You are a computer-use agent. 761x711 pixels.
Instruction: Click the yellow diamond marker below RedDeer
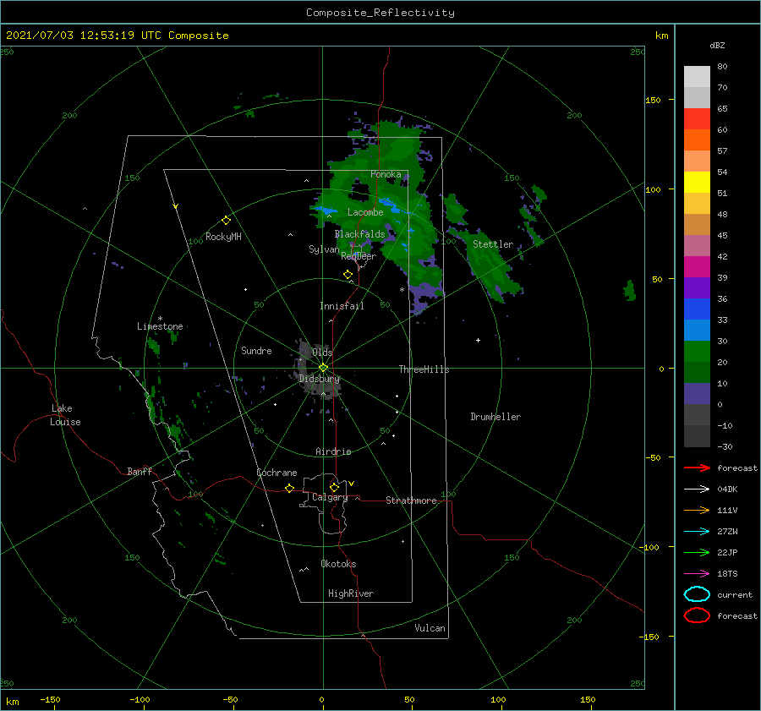coord(348,274)
